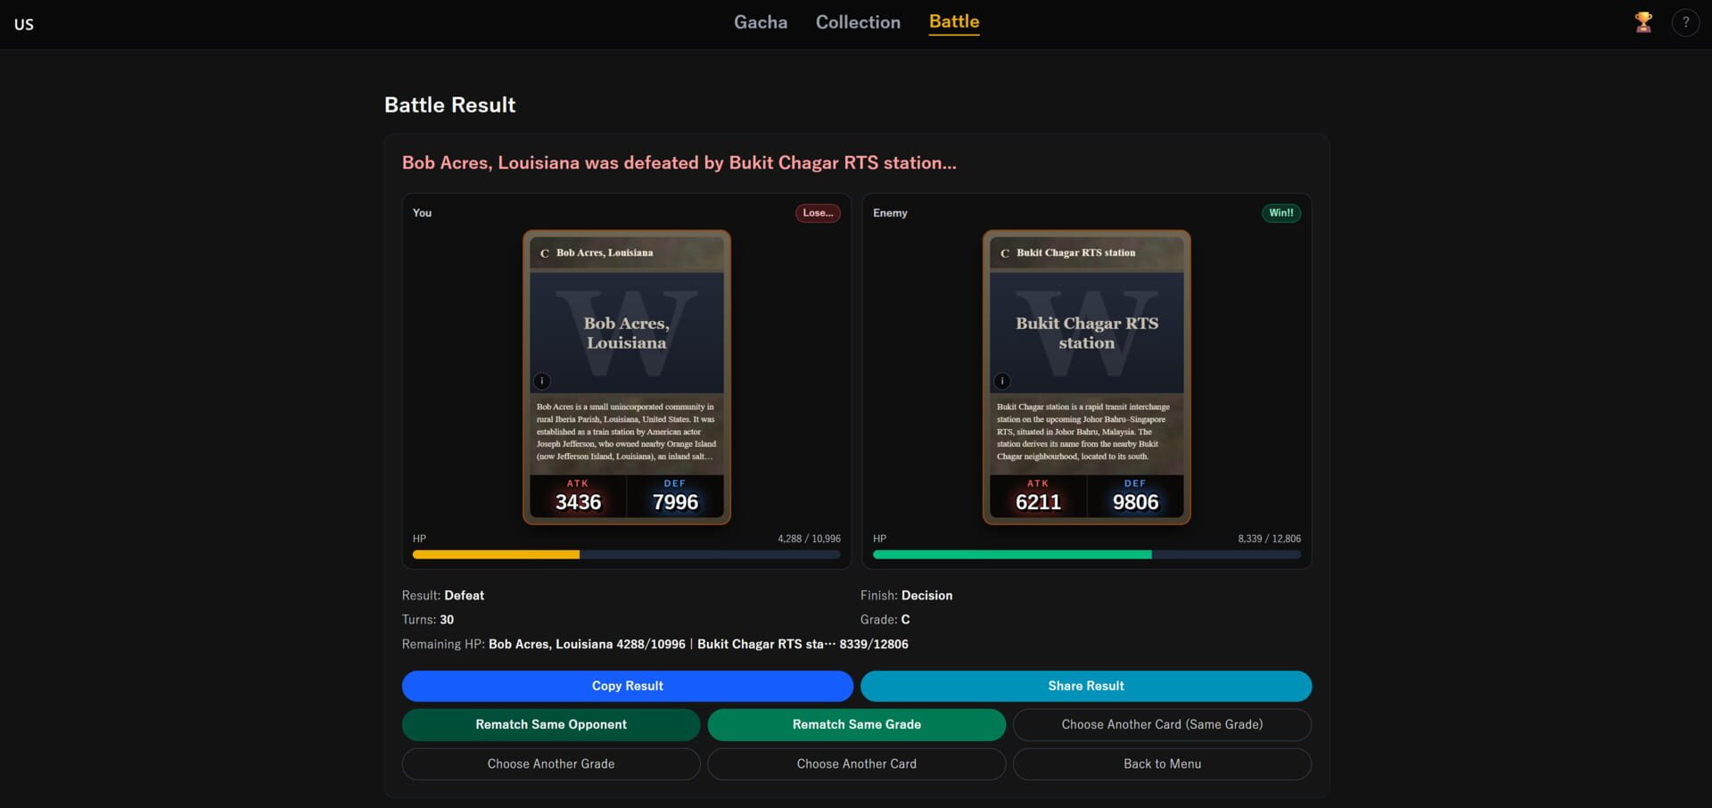Click the trophy icon in header
Viewport: 1712px width, 808px height.
point(1642,22)
